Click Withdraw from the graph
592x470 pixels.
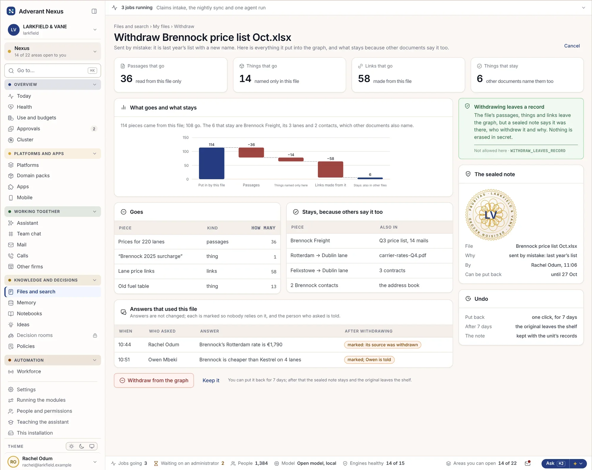pos(154,381)
